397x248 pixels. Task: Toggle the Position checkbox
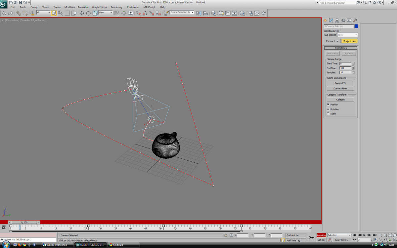point(328,104)
